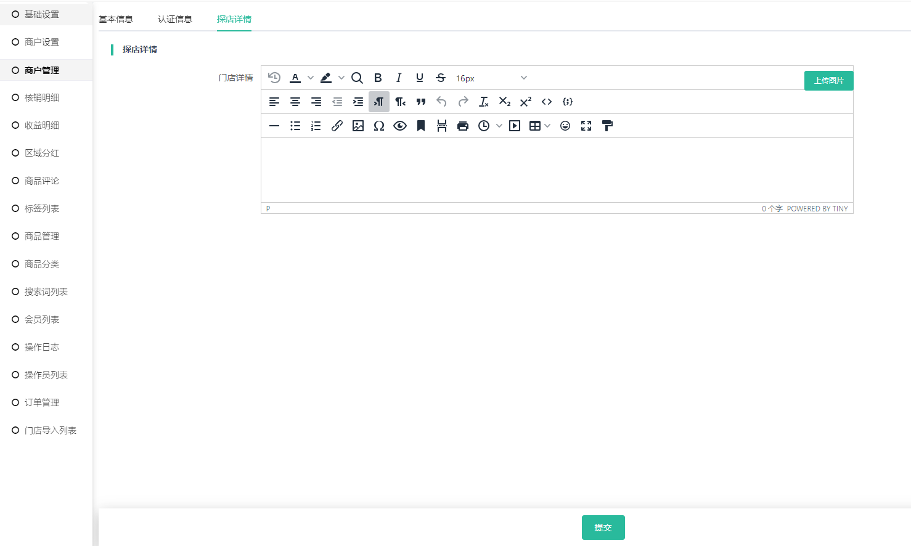Click the insert image icon

[358, 126]
